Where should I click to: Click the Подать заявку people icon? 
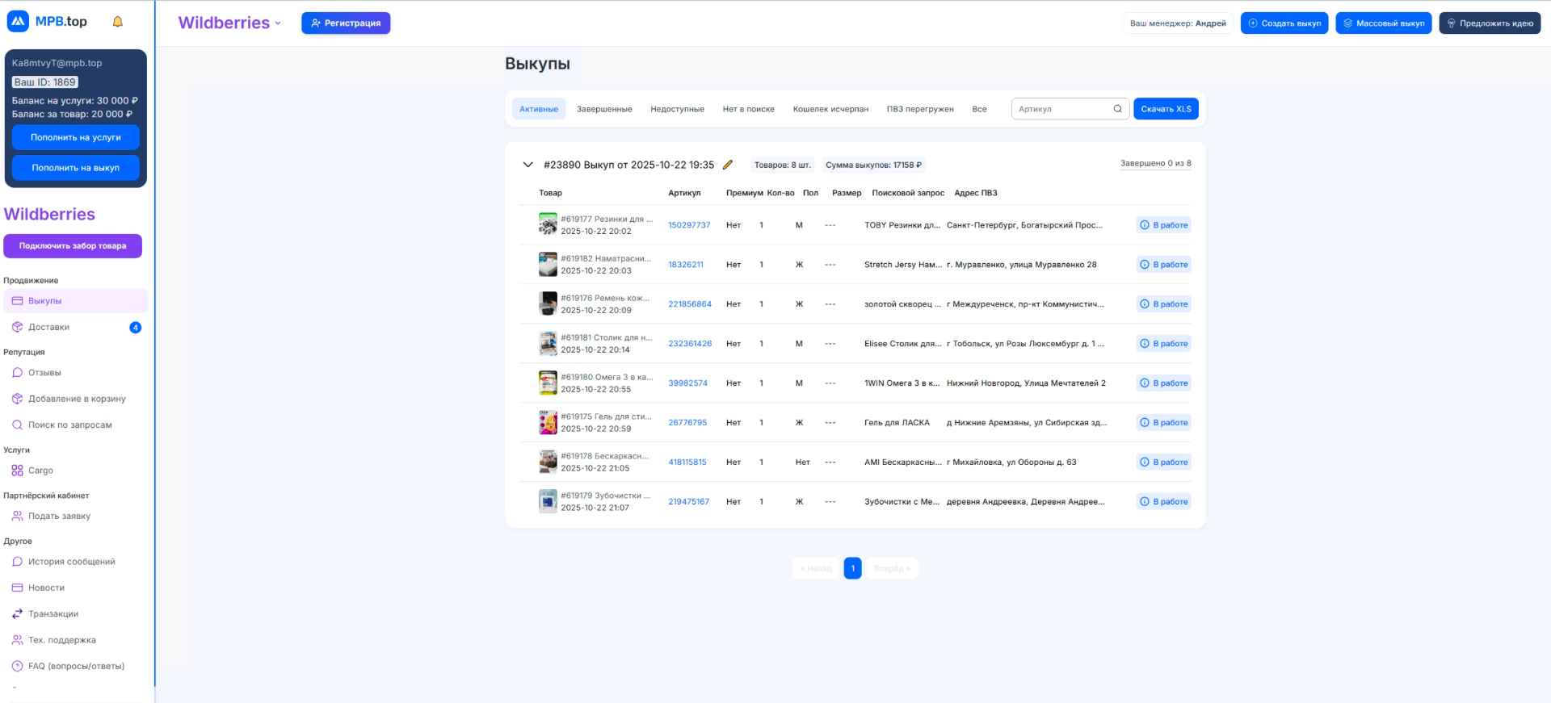click(17, 516)
